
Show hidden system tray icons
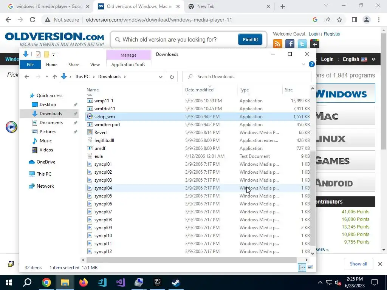pyautogui.click(x=320, y=282)
